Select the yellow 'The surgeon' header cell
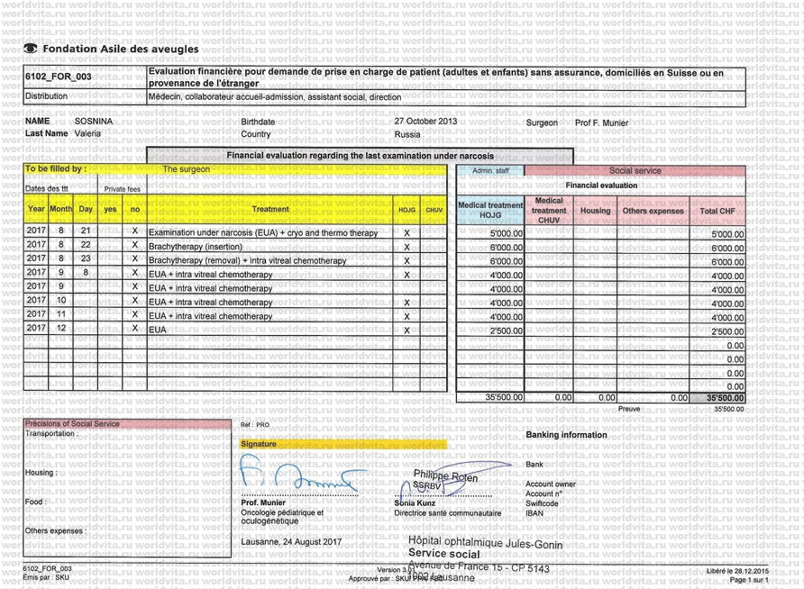The image size is (804, 589). tap(187, 169)
